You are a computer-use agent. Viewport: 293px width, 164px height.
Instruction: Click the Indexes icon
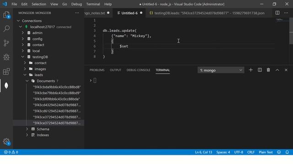point(33,135)
